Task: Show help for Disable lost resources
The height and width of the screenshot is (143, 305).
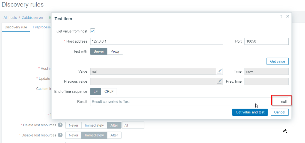Action: (60, 135)
